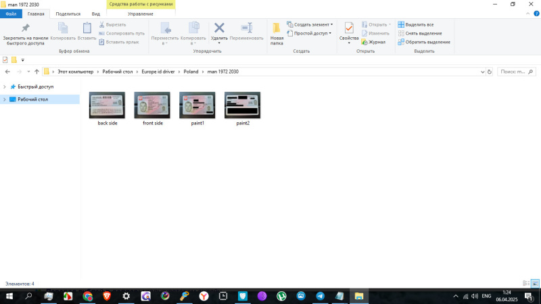
Task: Expand Quick access (Быстрый доступ) tree node
Action: tap(5, 87)
